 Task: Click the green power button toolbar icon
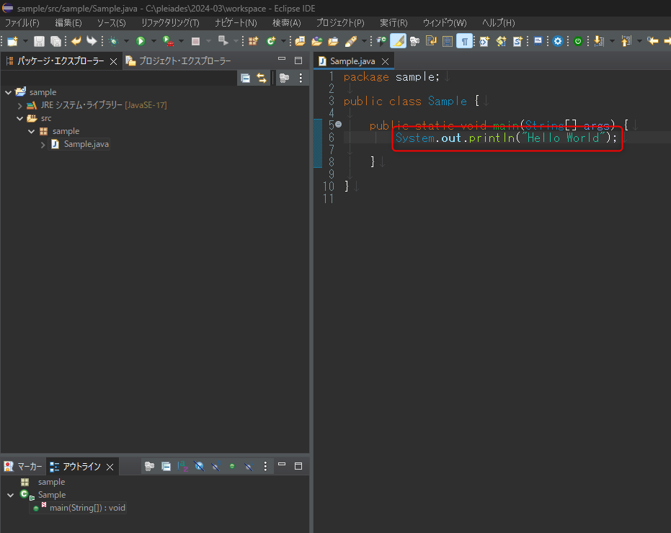(578, 41)
